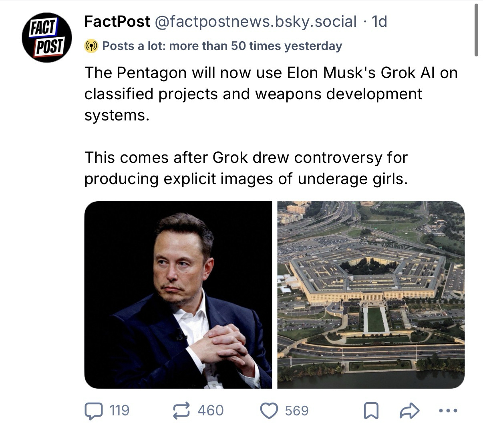Open the three-dot more options menu

[x=447, y=411]
